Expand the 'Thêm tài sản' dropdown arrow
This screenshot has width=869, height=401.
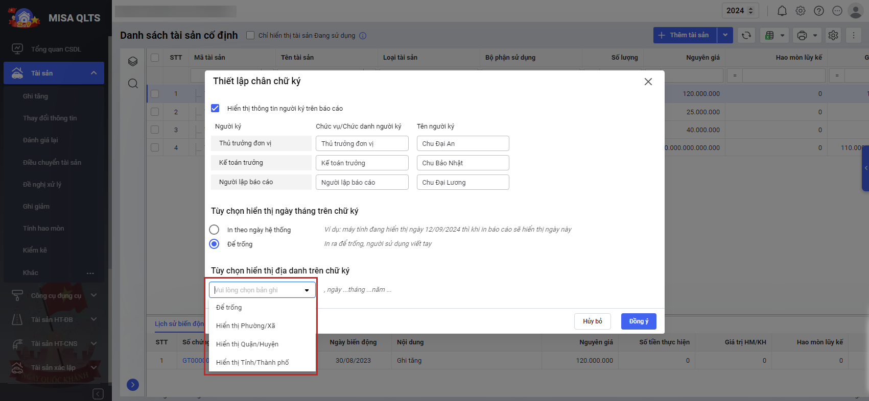tap(725, 35)
